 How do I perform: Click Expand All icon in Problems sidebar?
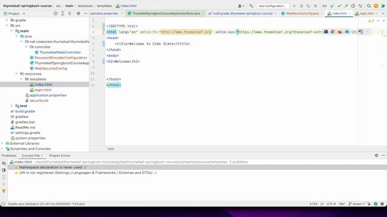click(x=4, y=177)
